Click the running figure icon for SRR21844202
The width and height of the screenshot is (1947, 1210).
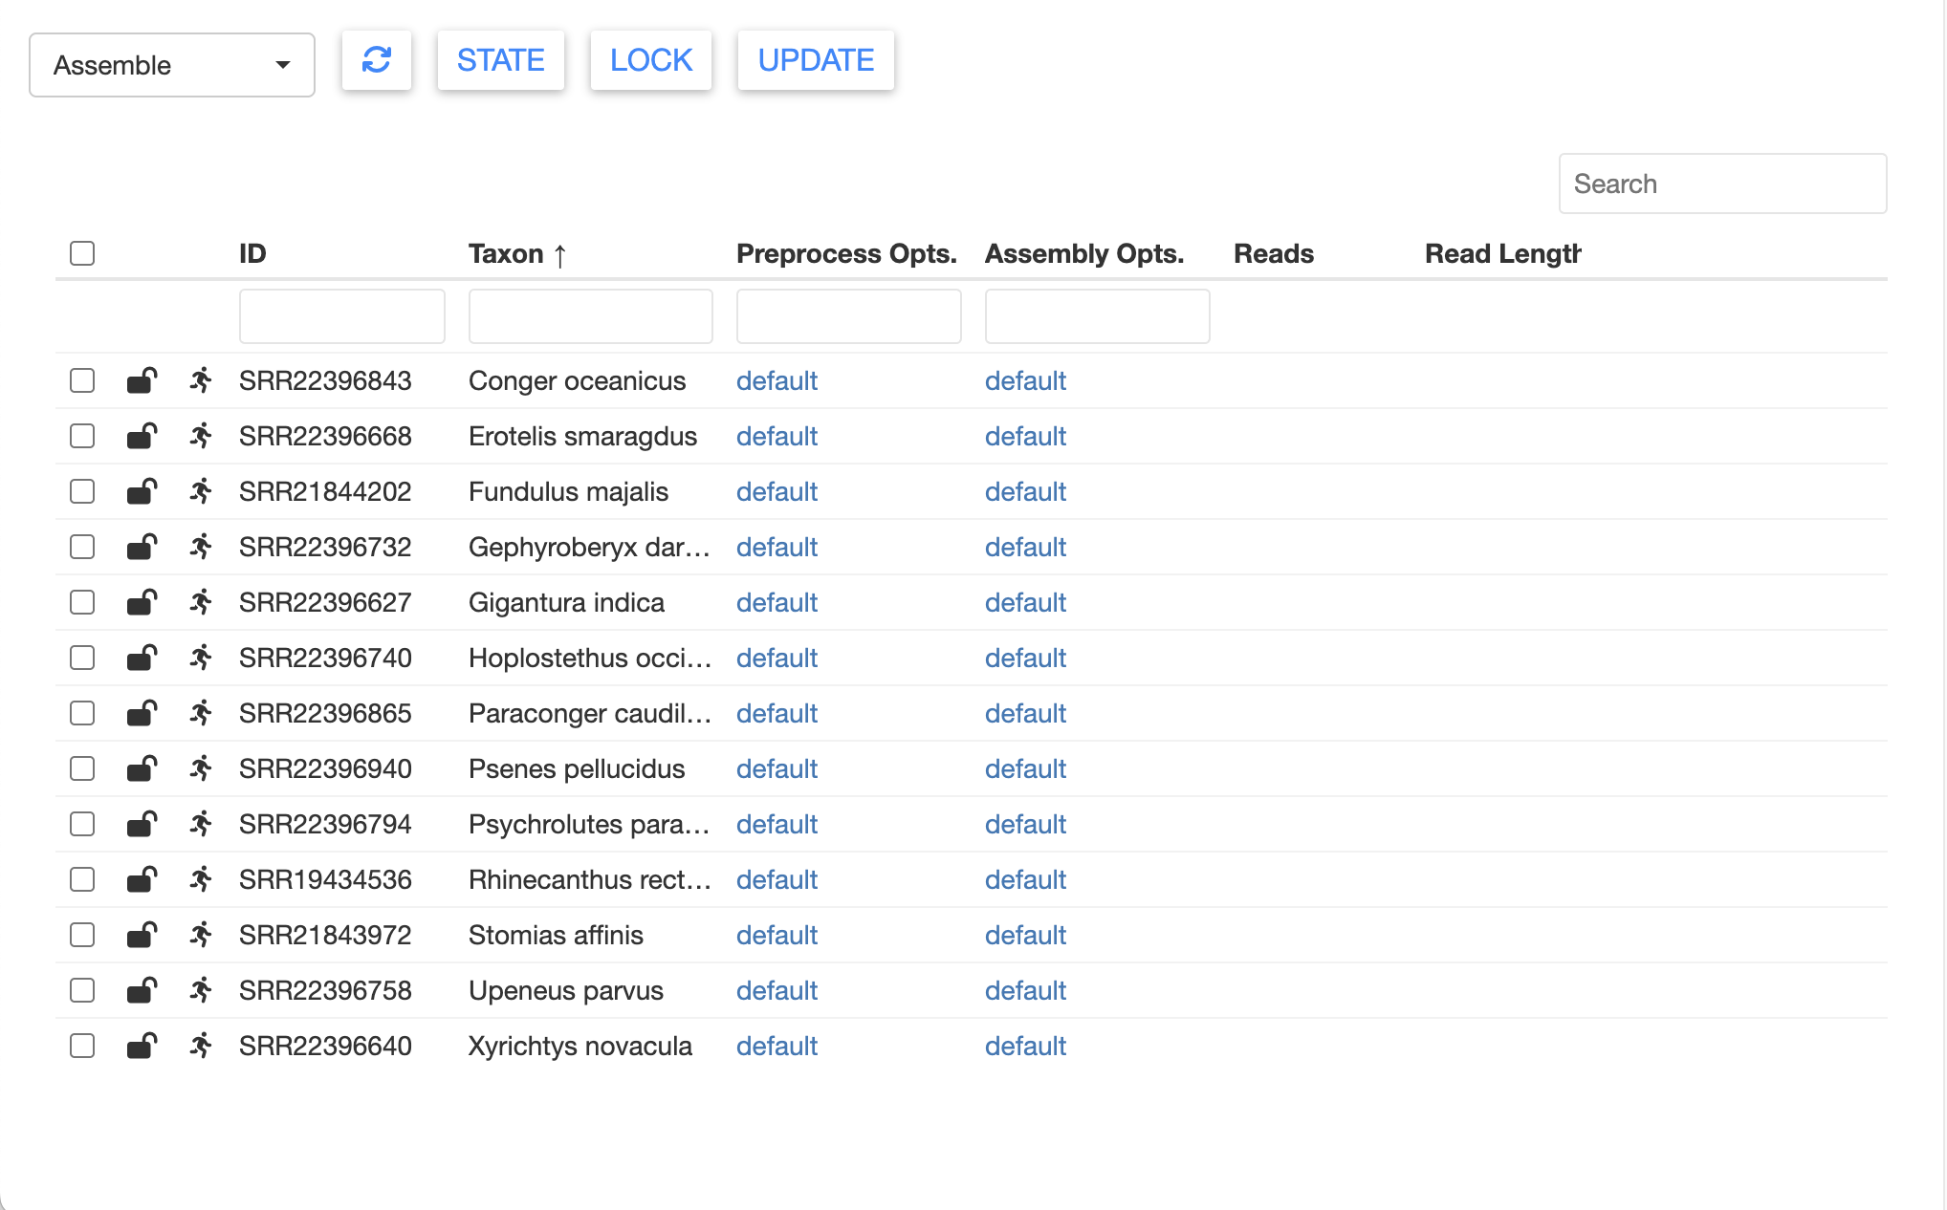point(201,491)
